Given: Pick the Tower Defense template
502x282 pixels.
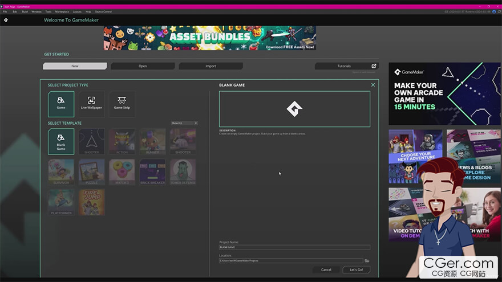Looking at the screenshot, I should pos(183,172).
